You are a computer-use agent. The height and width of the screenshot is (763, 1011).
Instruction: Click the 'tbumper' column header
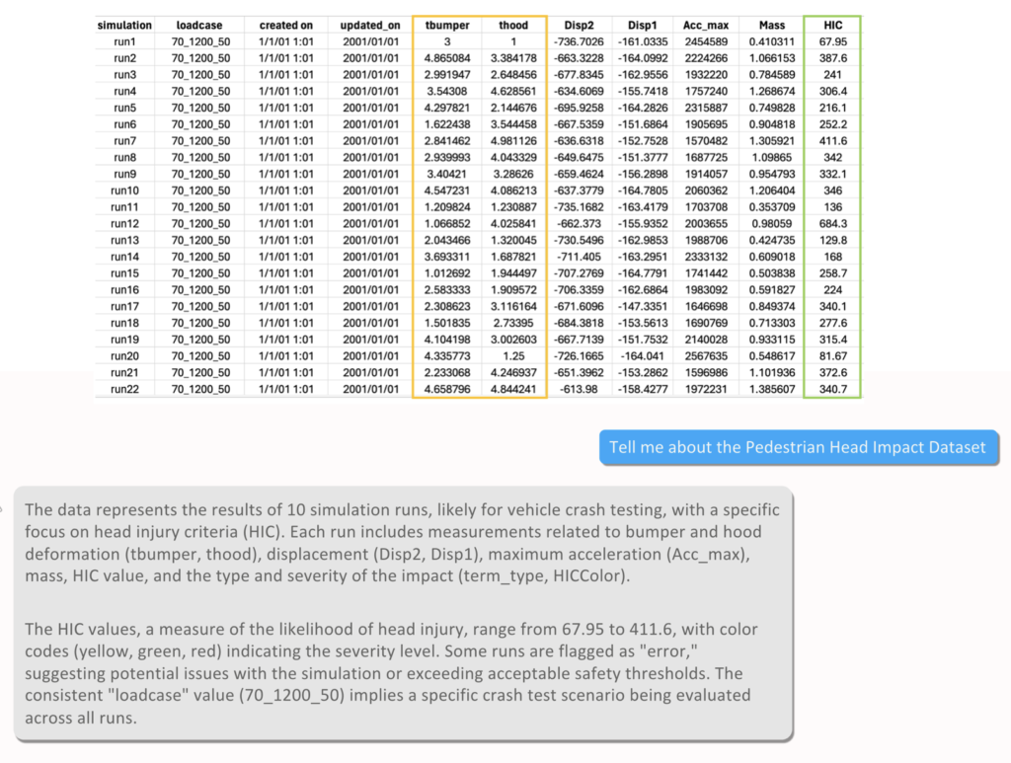pyautogui.click(x=447, y=25)
